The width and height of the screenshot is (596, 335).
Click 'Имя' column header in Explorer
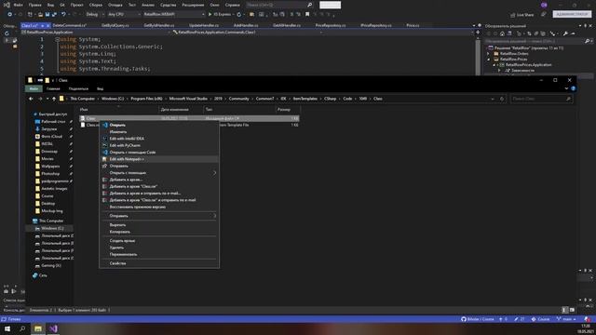[84, 110]
